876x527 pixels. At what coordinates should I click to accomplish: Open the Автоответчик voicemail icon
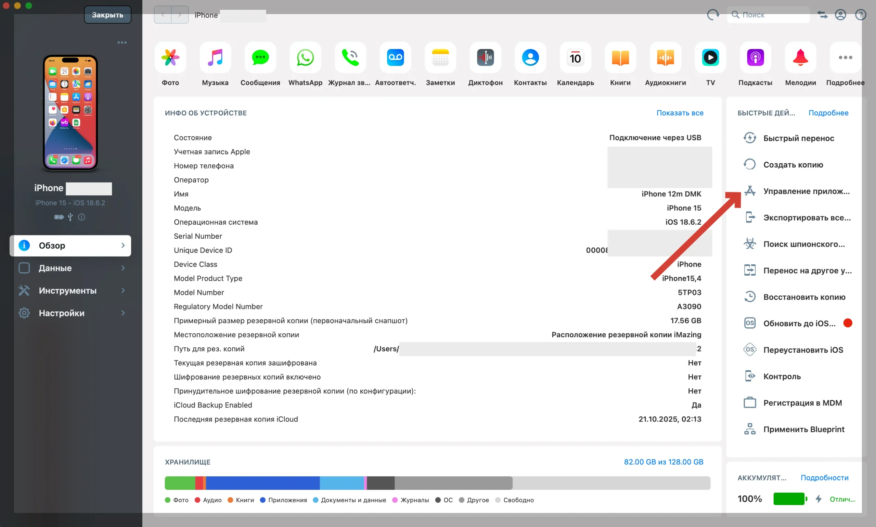click(396, 58)
